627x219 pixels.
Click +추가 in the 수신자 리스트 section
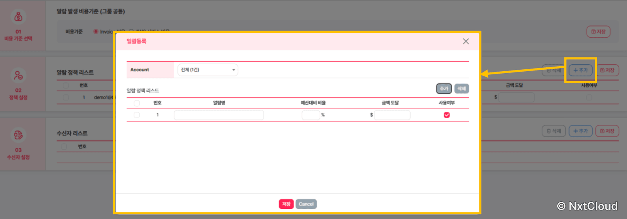pyautogui.click(x=580, y=131)
